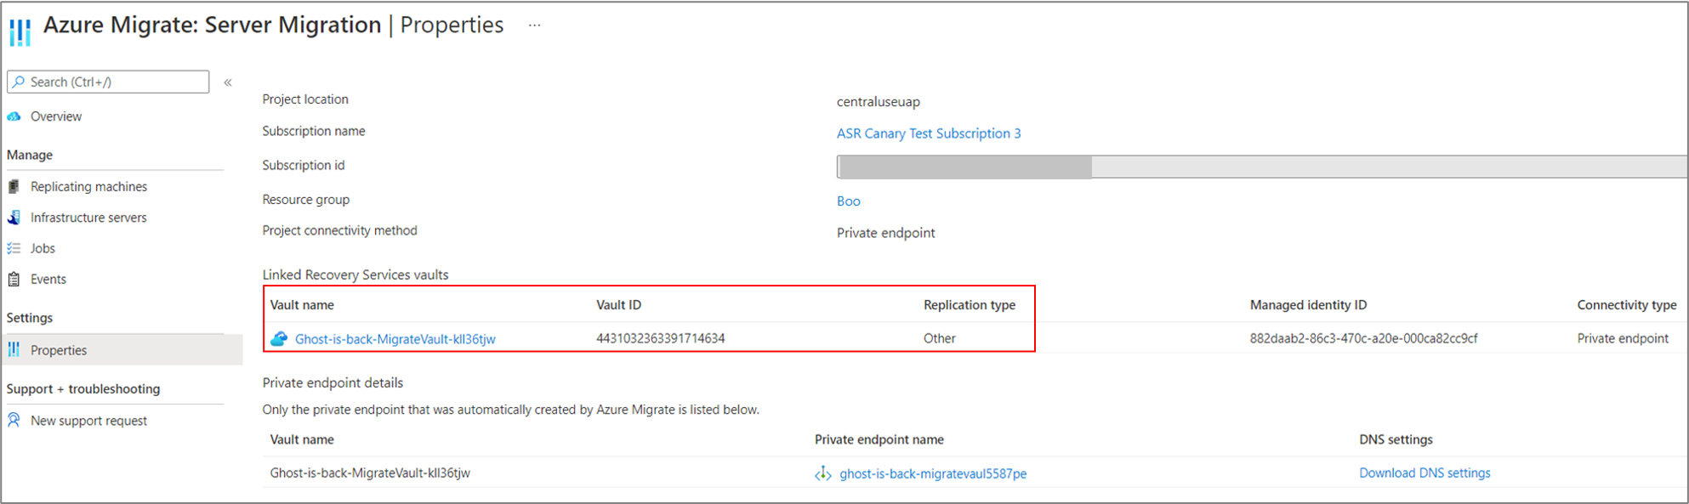Click the Jobs list icon
The height and width of the screenshot is (504, 1689).
14,248
